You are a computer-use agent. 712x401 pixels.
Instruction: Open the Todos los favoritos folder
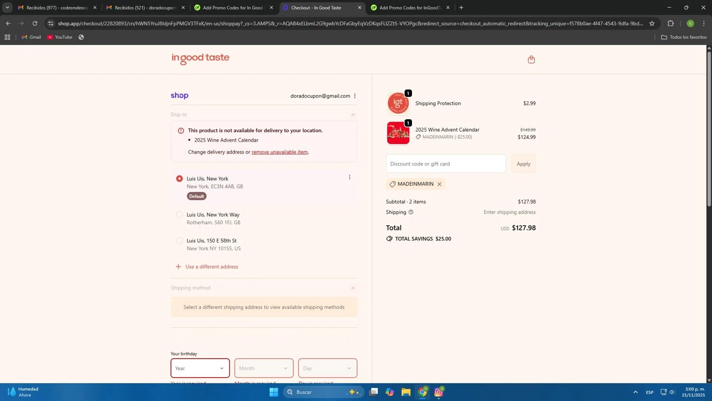click(684, 37)
